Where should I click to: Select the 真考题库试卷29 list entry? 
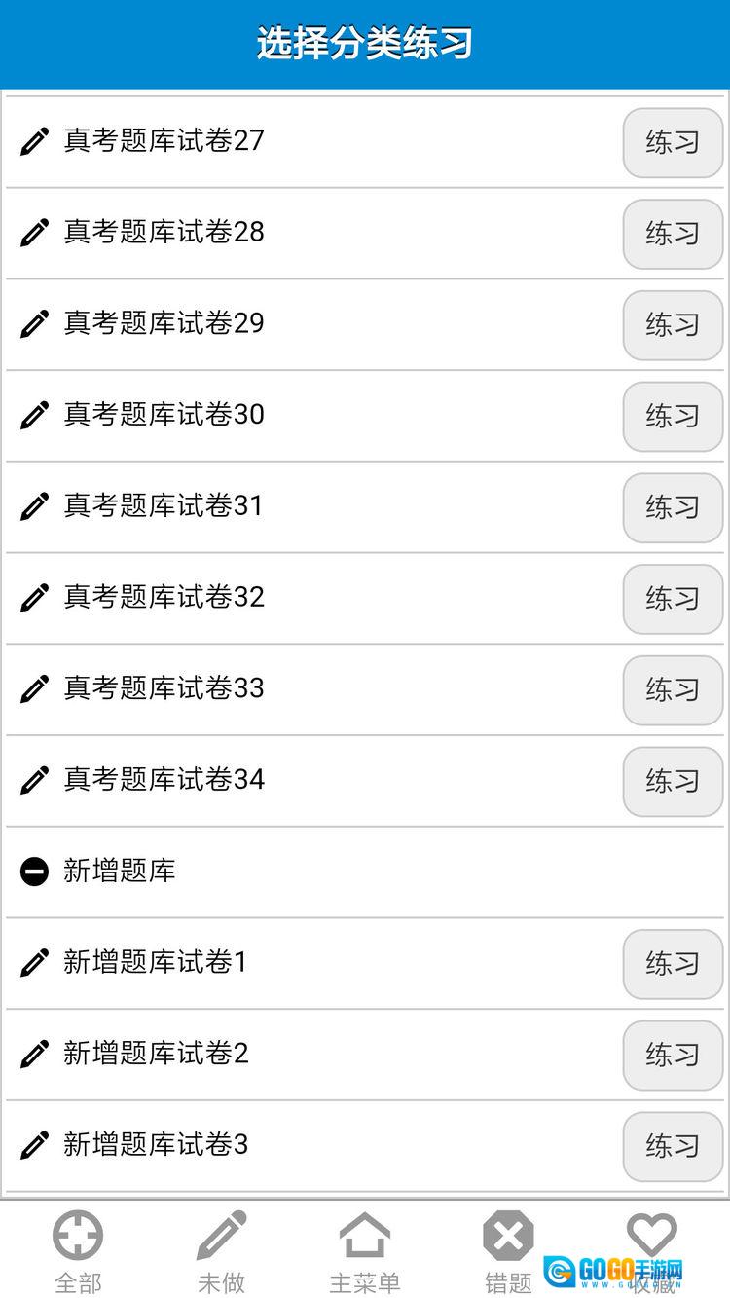164,323
